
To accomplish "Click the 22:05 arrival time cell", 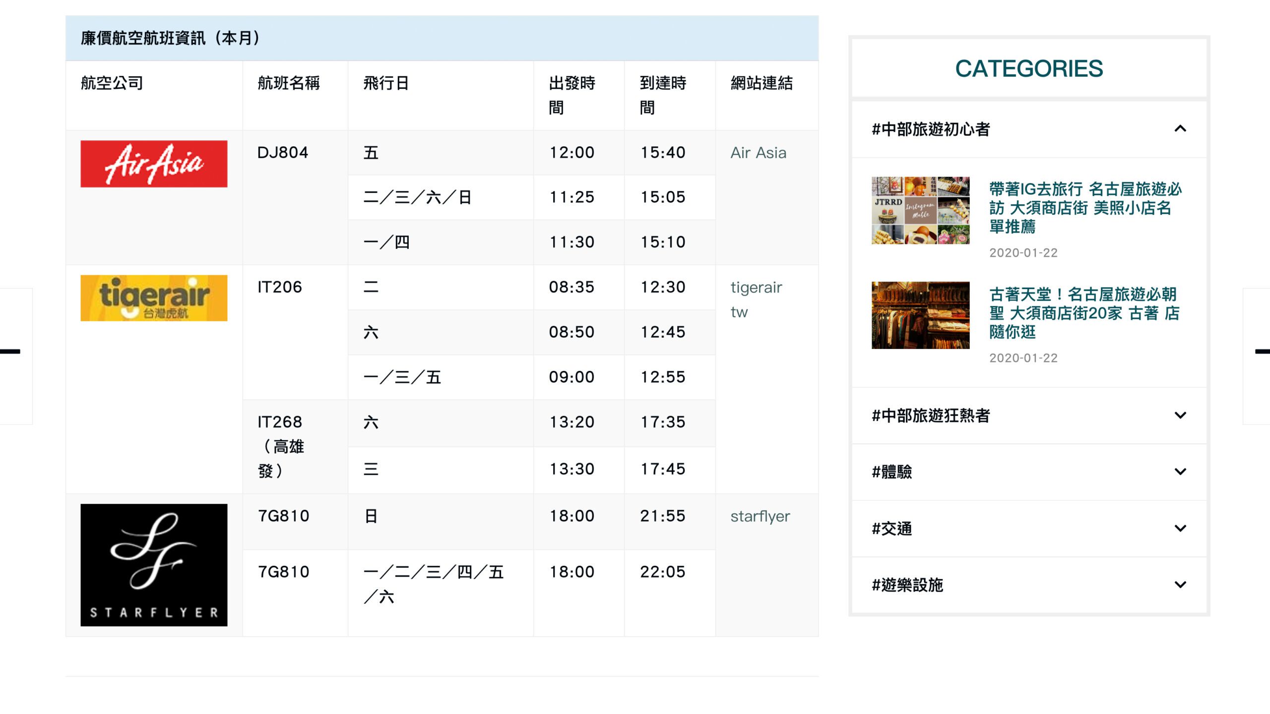I will click(670, 593).
